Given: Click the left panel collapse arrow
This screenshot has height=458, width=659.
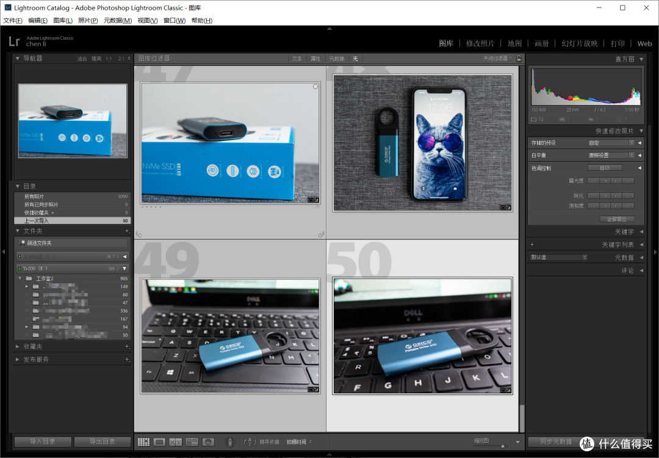Looking at the screenshot, I should pos(4,252).
